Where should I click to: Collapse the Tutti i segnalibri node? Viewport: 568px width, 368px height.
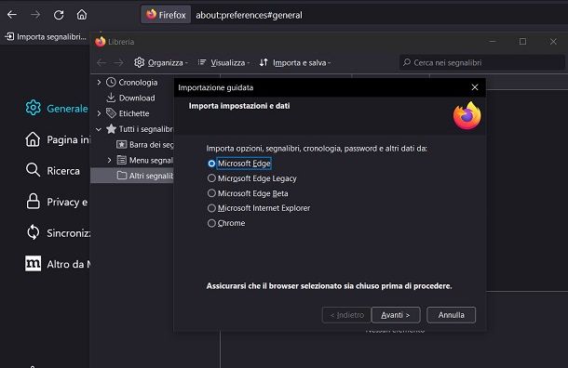(x=99, y=129)
